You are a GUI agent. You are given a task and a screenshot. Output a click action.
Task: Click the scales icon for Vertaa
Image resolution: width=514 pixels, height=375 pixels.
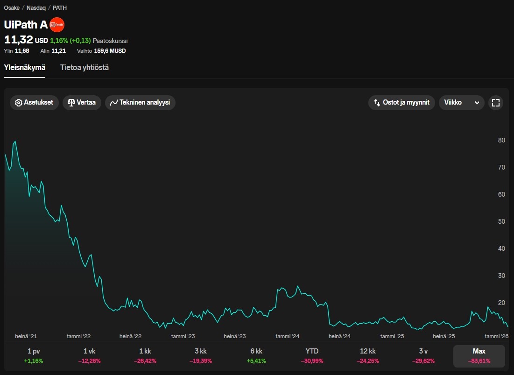pyautogui.click(x=71, y=103)
